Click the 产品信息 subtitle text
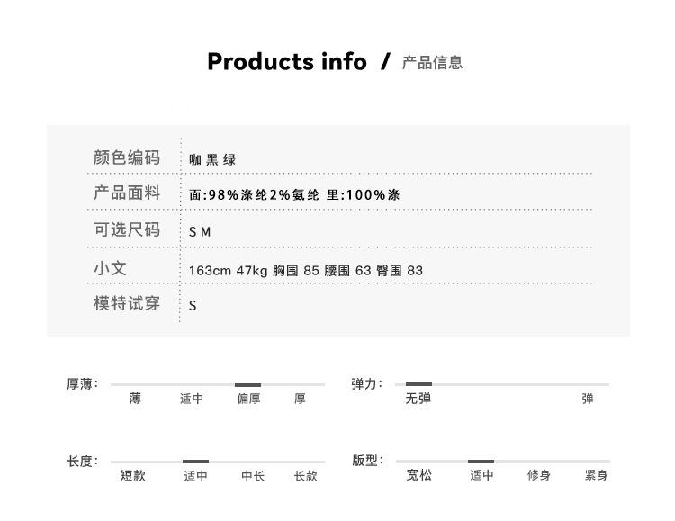 (x=432, y=63)
